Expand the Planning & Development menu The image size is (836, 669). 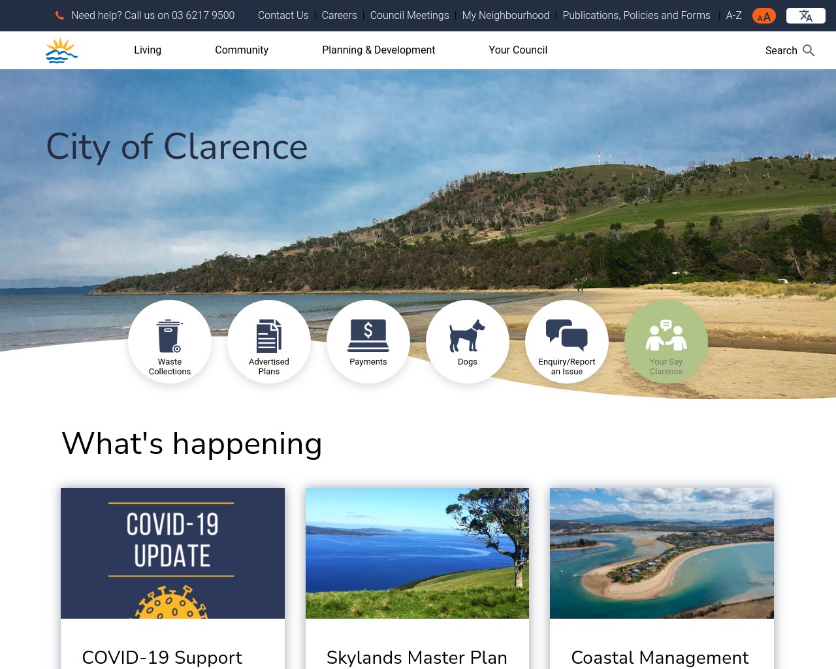(378, 50)
